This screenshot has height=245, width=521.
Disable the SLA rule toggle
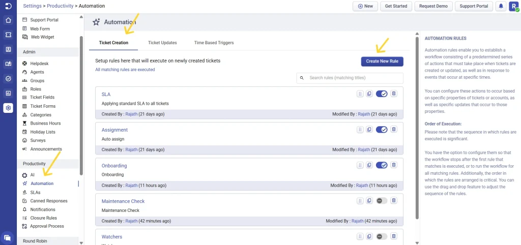point(382,94)
